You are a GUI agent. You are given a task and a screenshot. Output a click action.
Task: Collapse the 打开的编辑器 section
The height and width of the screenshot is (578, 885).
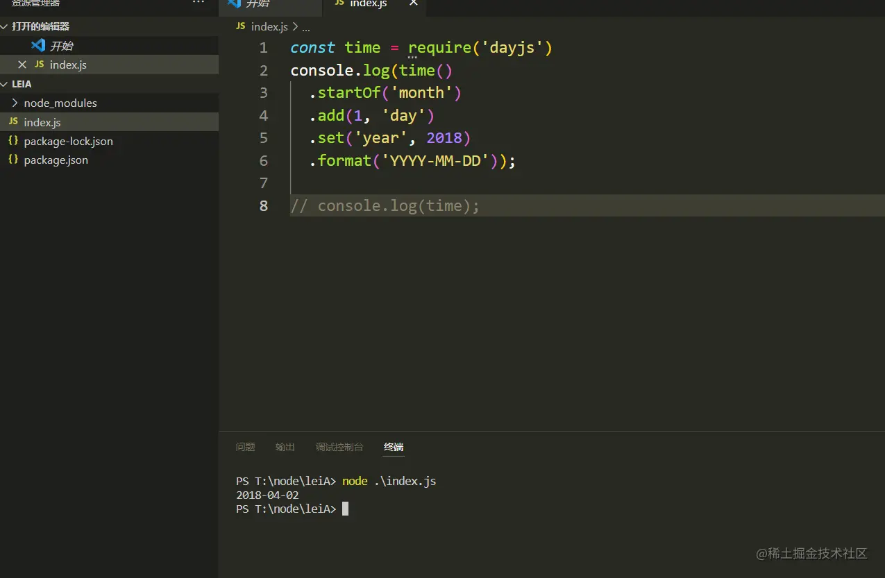[6, 26]
